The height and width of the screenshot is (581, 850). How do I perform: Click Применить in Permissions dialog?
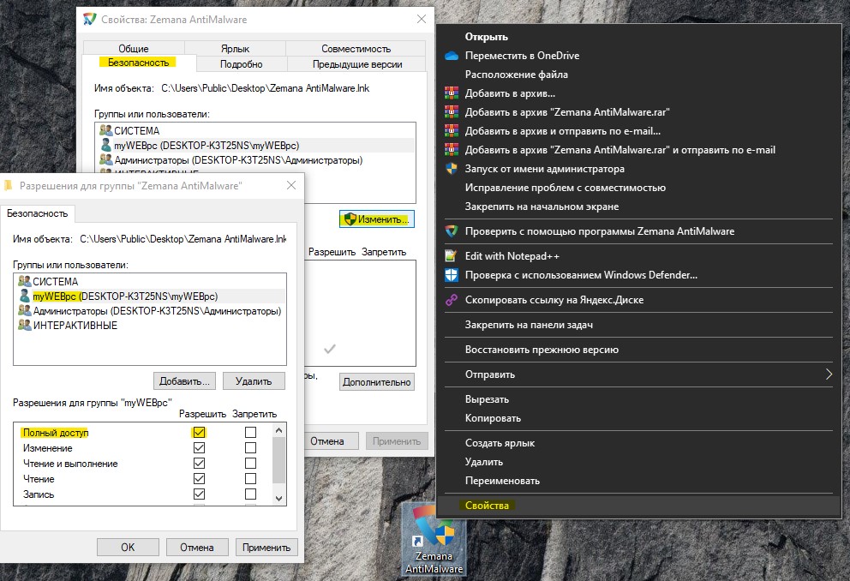coord(266,548)
